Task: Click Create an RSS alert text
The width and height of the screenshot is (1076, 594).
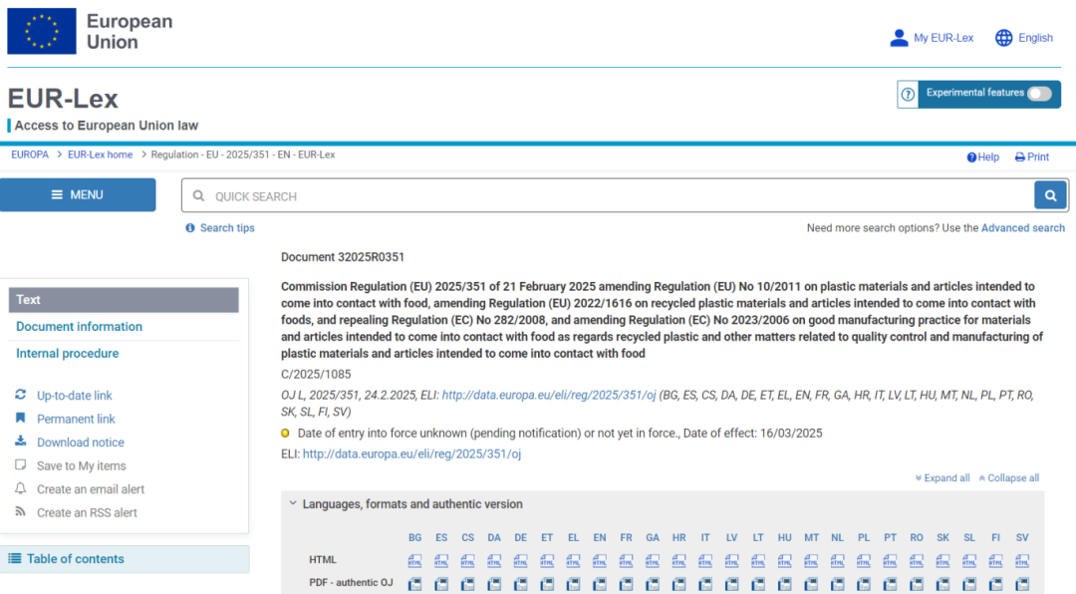Action: click(x=87, y=512)
